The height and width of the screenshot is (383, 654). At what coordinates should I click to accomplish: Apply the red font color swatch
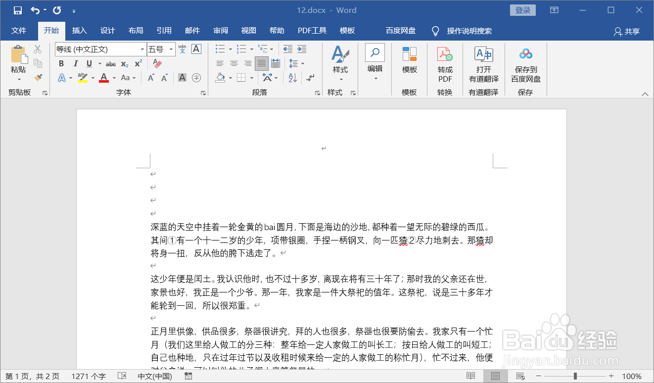[x=104, y=78]
